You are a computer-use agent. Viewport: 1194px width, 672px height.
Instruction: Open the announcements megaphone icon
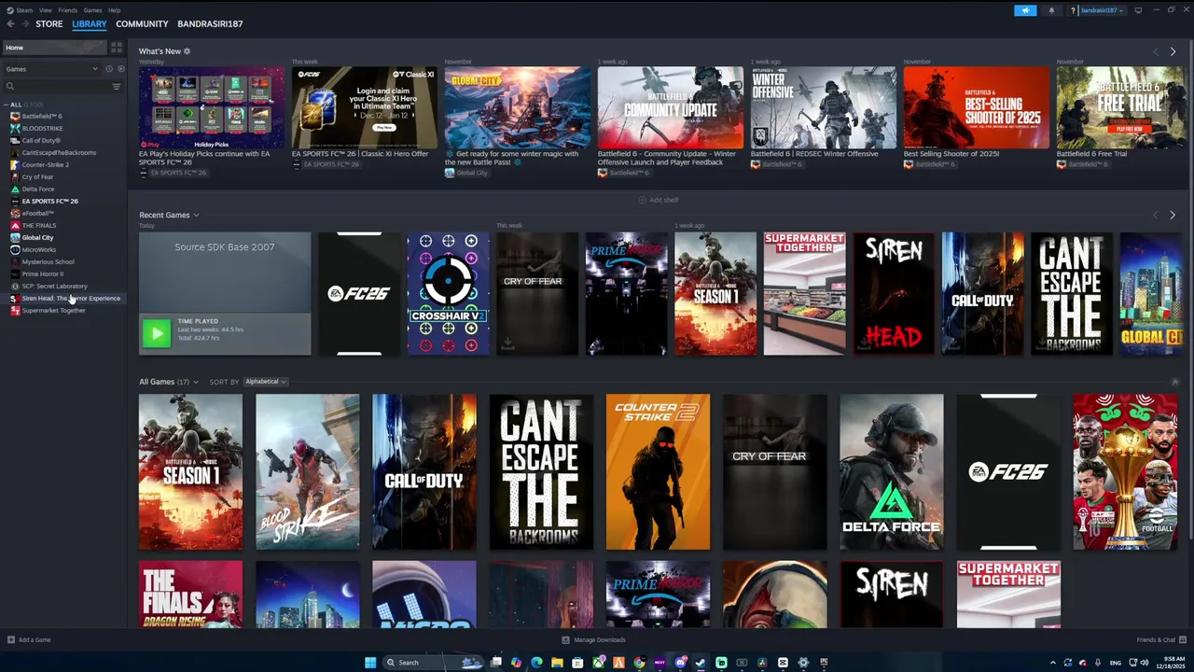1025,10
